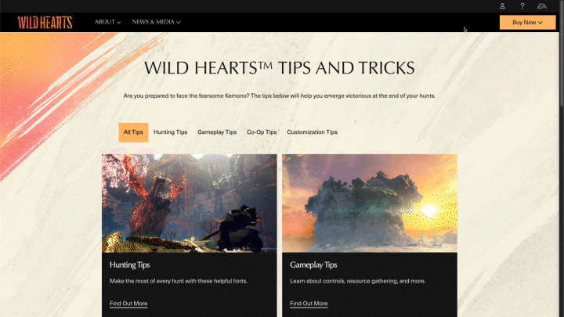
Task: Click the Hunting Tips card heading
Action: point(129,265)
